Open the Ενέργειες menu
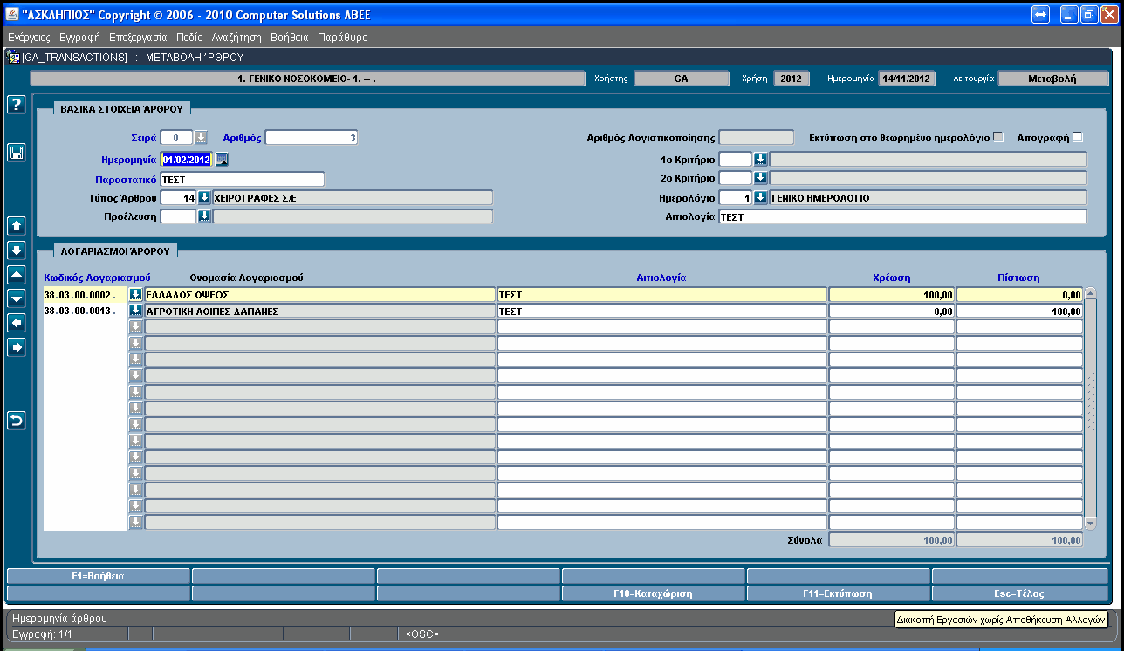1124x651 pixels. 29,38
